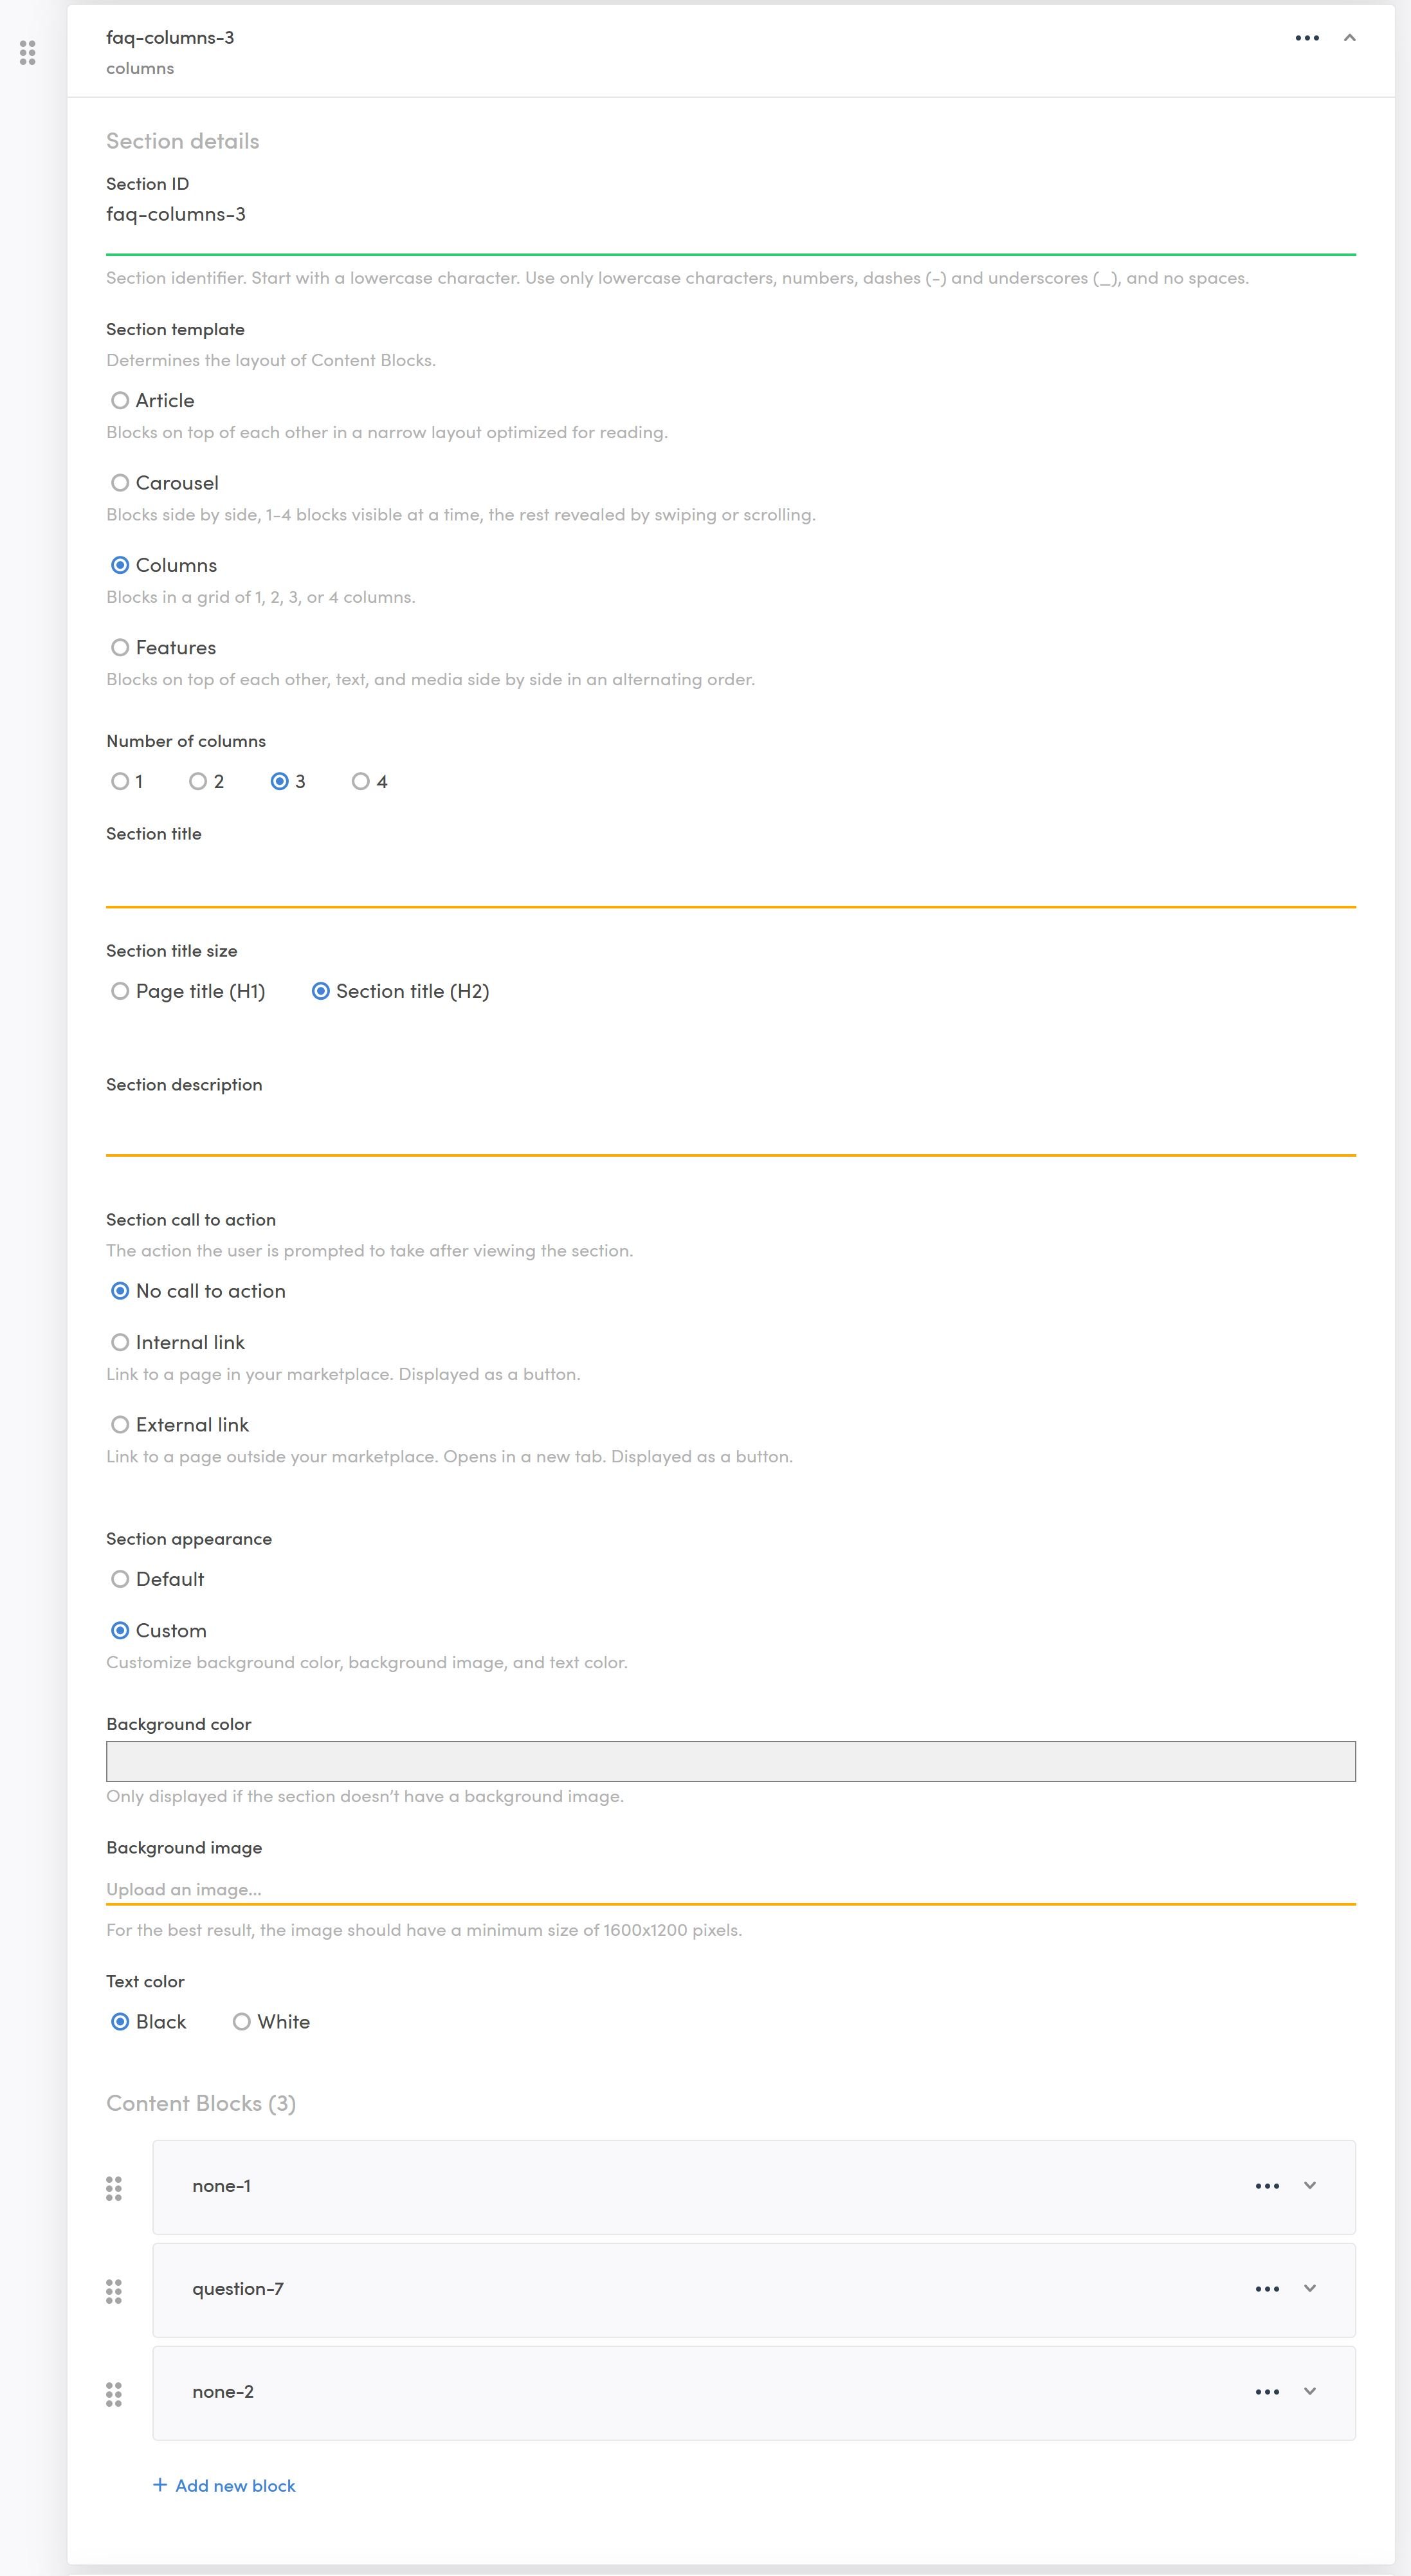Expand the question-7 content block
The width and height of the screenshot is (1411, 2576).
coord(1309,2289)
